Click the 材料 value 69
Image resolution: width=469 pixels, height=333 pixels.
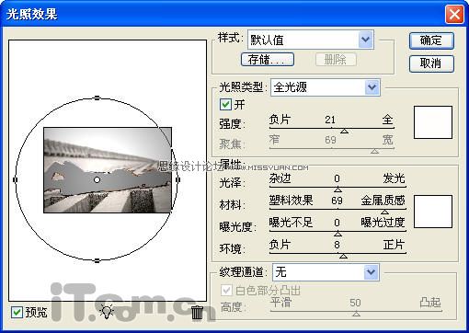click(337, 201)
